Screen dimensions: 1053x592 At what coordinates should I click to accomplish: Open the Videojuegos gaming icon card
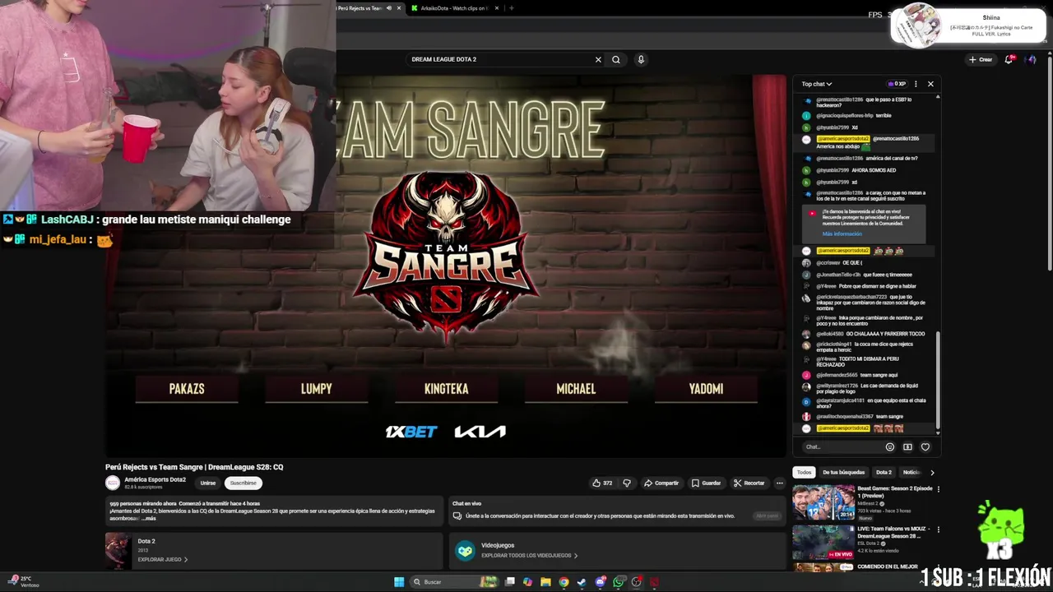(x=466, y=551)
